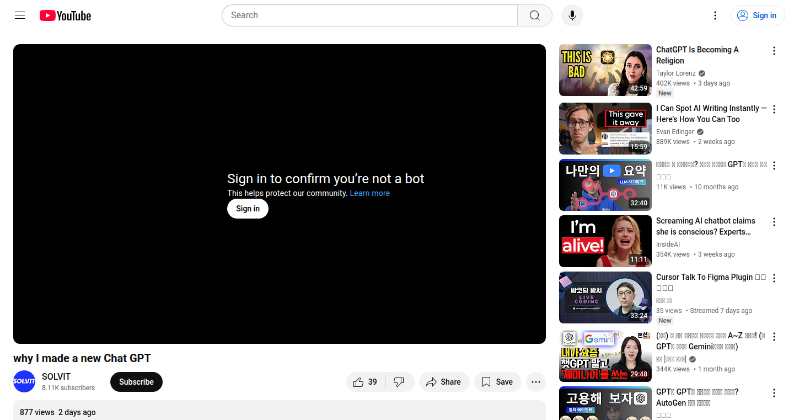Screen dimensions: 794x420
Task: Open 'I Can Spot AI Writing' thumbnail
Action: pyautogui.click(x=605, y=129)
